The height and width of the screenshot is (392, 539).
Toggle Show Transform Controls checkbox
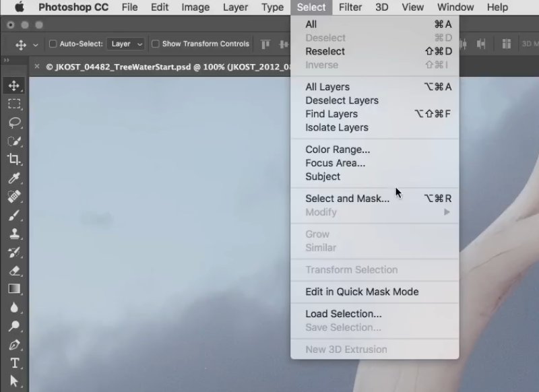coord(156,44)
